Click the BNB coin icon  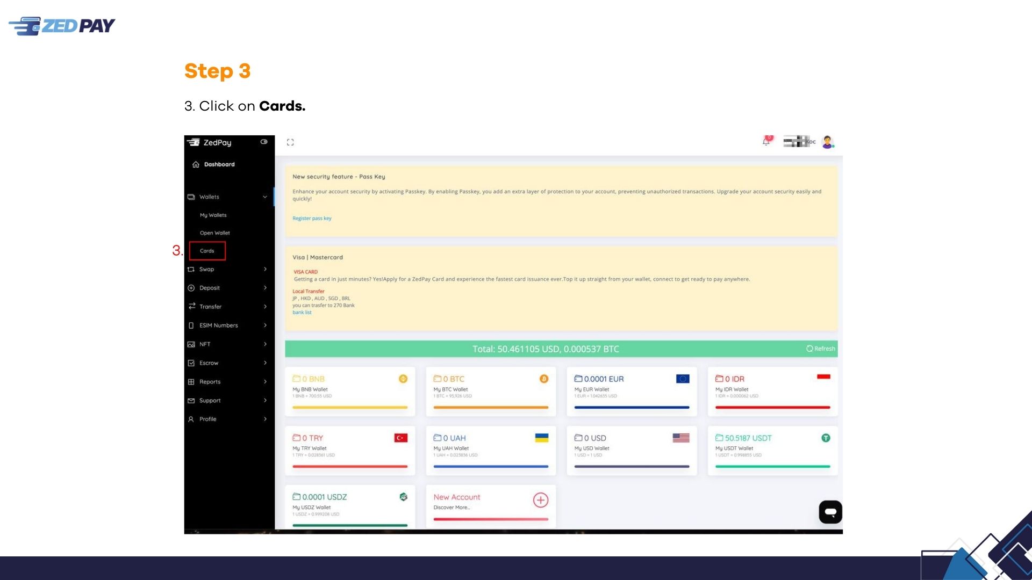403,379
